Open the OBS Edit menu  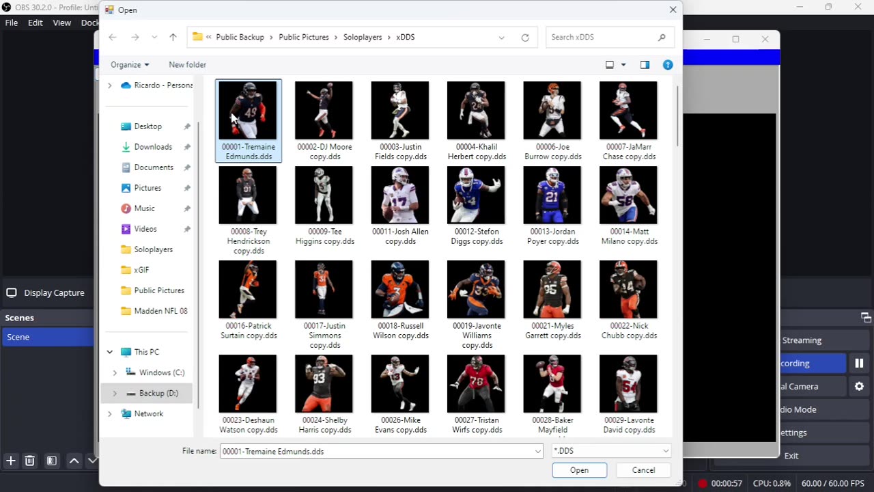pyautogui.click(x=36, y=23)
